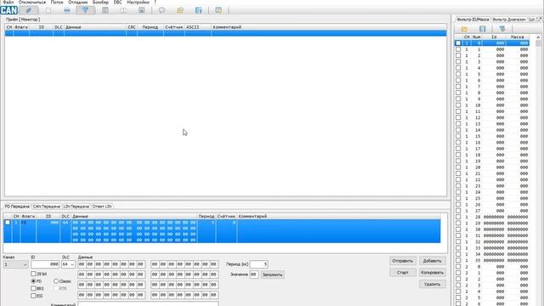
Task: Click the Копировать button
Action: [433, 272]
